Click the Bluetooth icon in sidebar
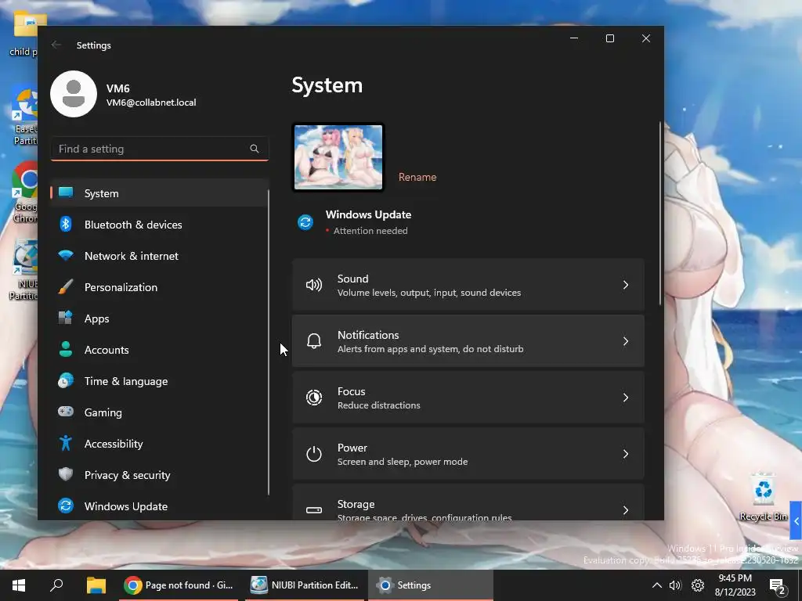The image size is (802, 601). coord(66,224)
